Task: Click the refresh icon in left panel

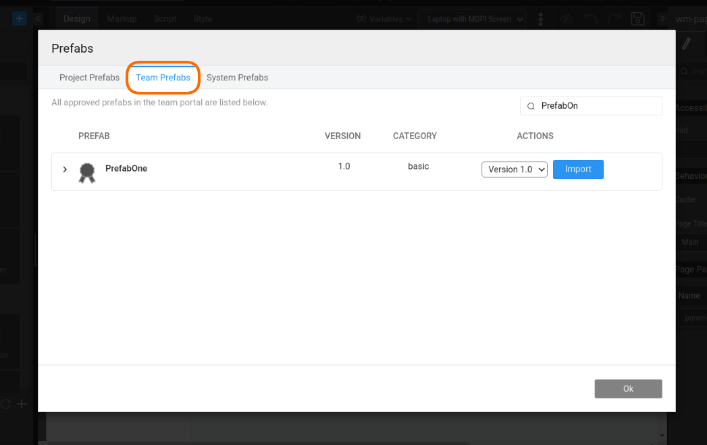Action: 5,404
